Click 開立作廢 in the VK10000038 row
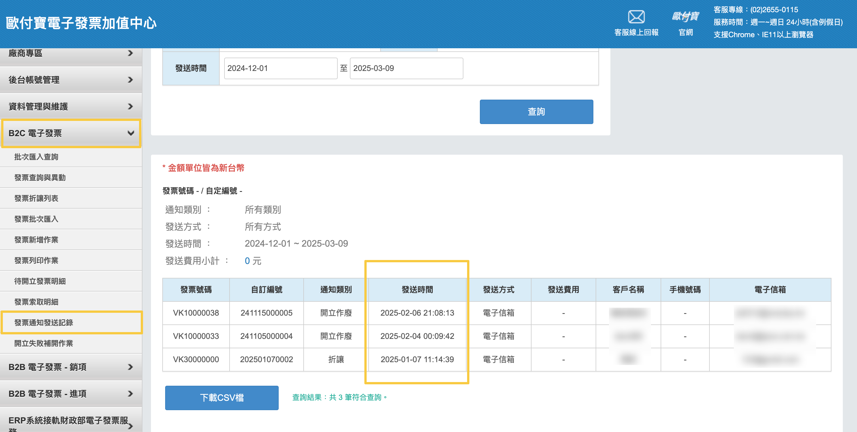The width and height of the screenshot is (857, 432). pyautogui.click(x=336, y=313)
